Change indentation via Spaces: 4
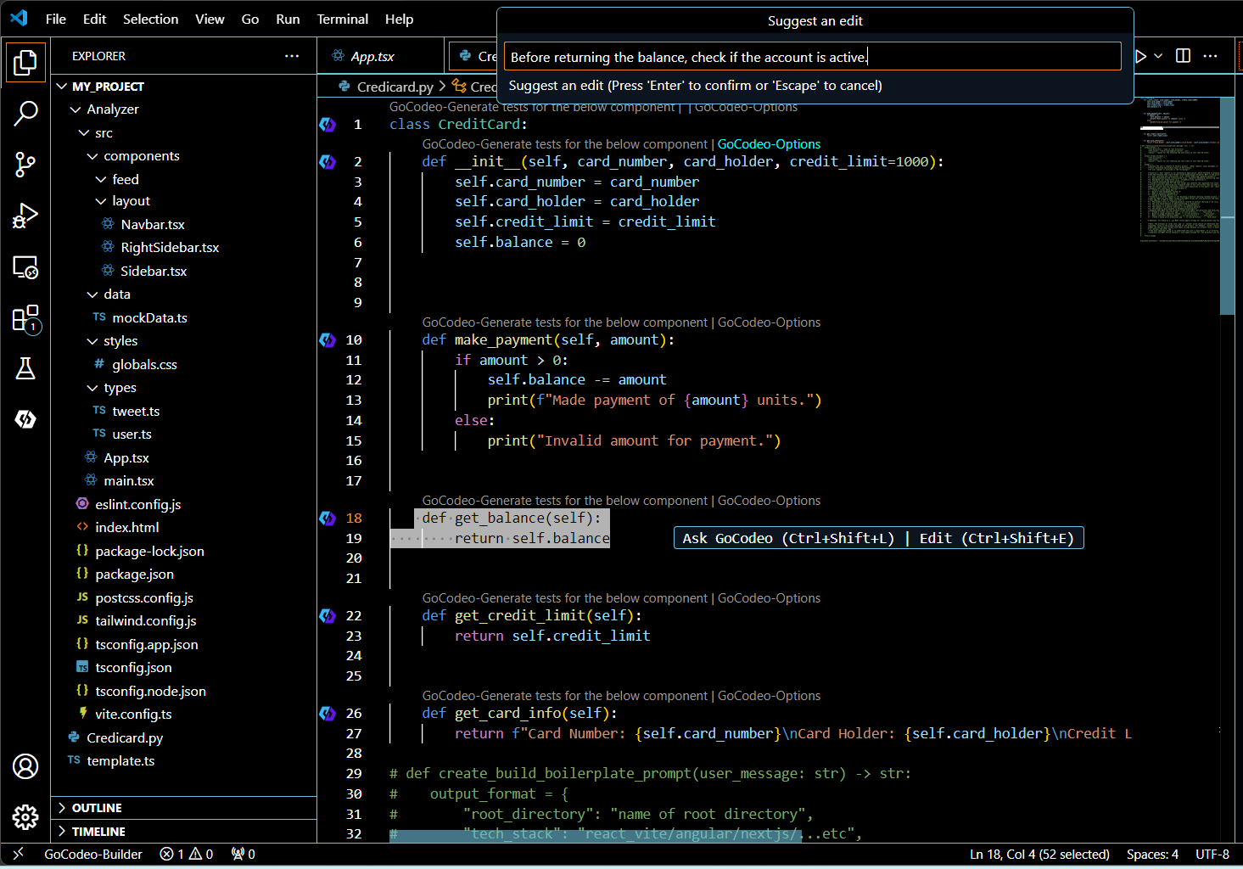The width and height of the screenshot is (1243, 869). (x=1152, y=855)
